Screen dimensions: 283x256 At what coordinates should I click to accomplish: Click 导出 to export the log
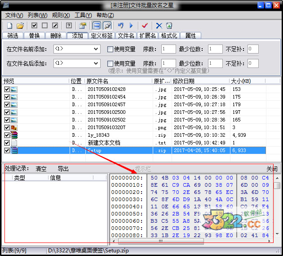[x=63, y=169]
